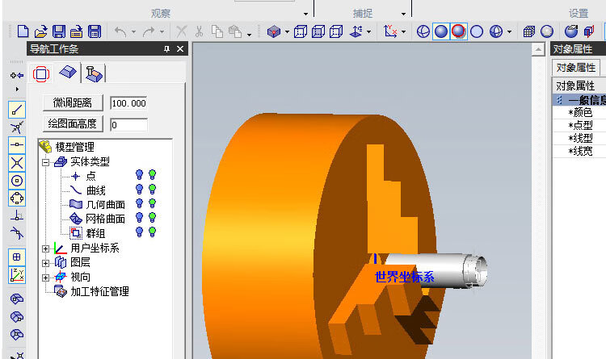Screen dimensions: 606x359
Task: Toggle green bulb for 点 row
Action: coord(152,175)
